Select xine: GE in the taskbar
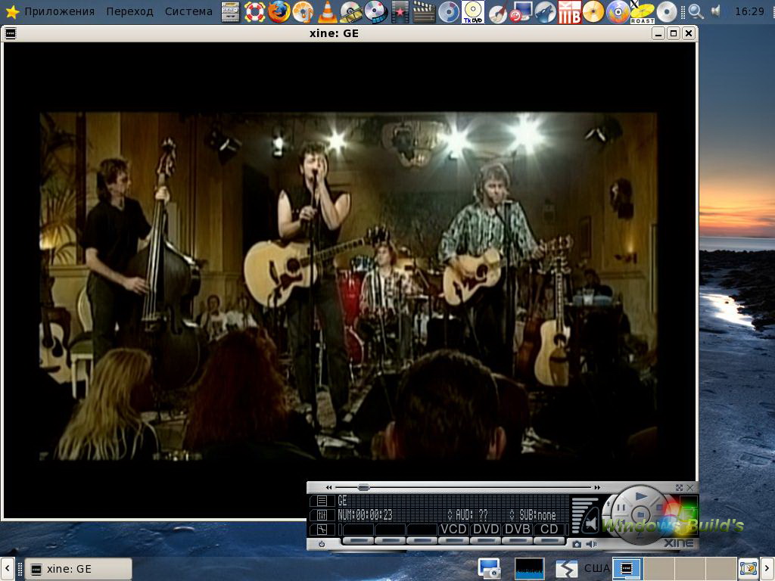This screenshot has width=775, height=581. point(78,569)
